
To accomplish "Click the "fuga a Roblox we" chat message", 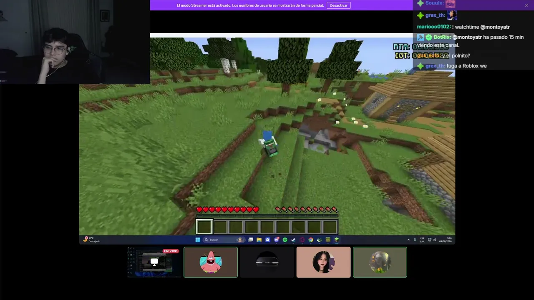I will pos(466,66).
